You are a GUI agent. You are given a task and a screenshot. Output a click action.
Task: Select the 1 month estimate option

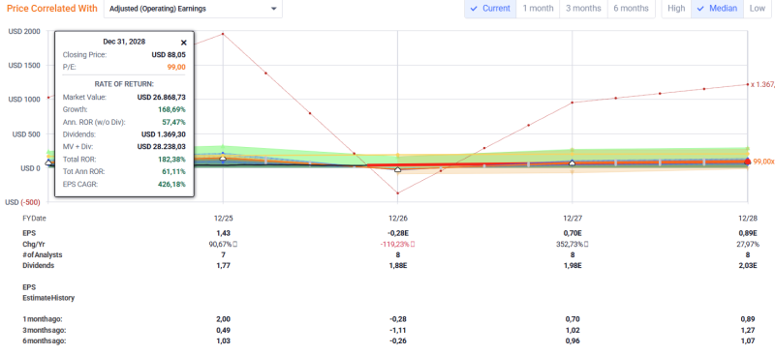pos(538,9)
